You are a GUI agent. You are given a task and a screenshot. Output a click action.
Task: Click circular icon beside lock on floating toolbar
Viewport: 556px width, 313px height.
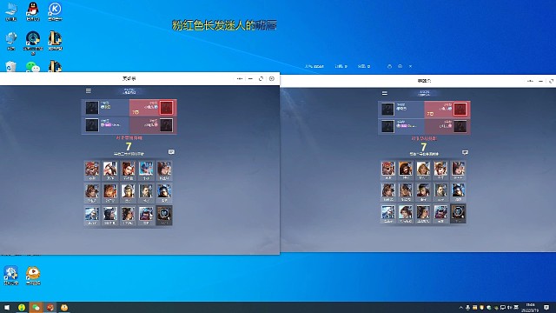tap(400, 66)
